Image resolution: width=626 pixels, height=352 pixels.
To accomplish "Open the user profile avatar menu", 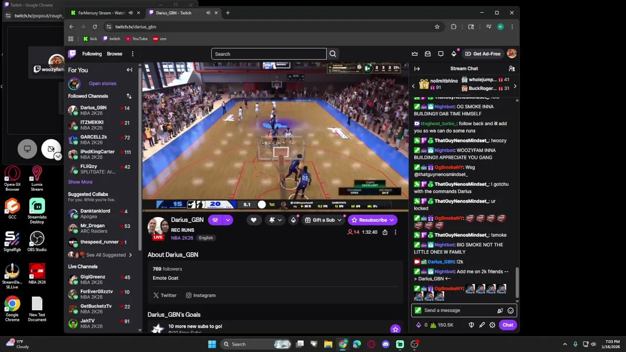I will [x=512, y=54].
